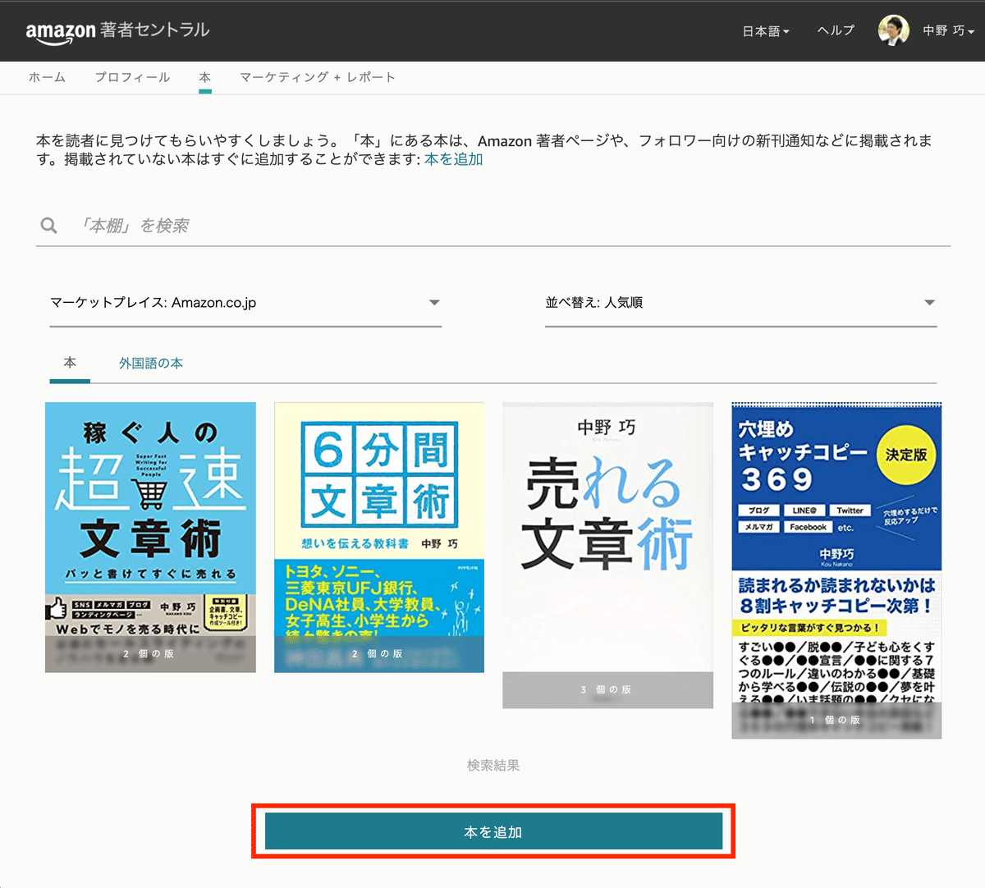Click 1 個の版 on キャッチコピー369
Image resolution: width=985 pixels, height=888 pixels.
pos(836,720)
